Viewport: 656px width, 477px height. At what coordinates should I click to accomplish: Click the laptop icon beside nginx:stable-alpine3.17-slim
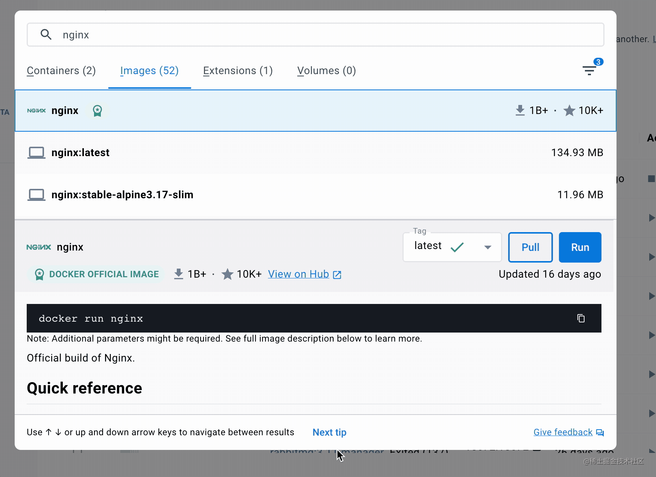(36, 195)
